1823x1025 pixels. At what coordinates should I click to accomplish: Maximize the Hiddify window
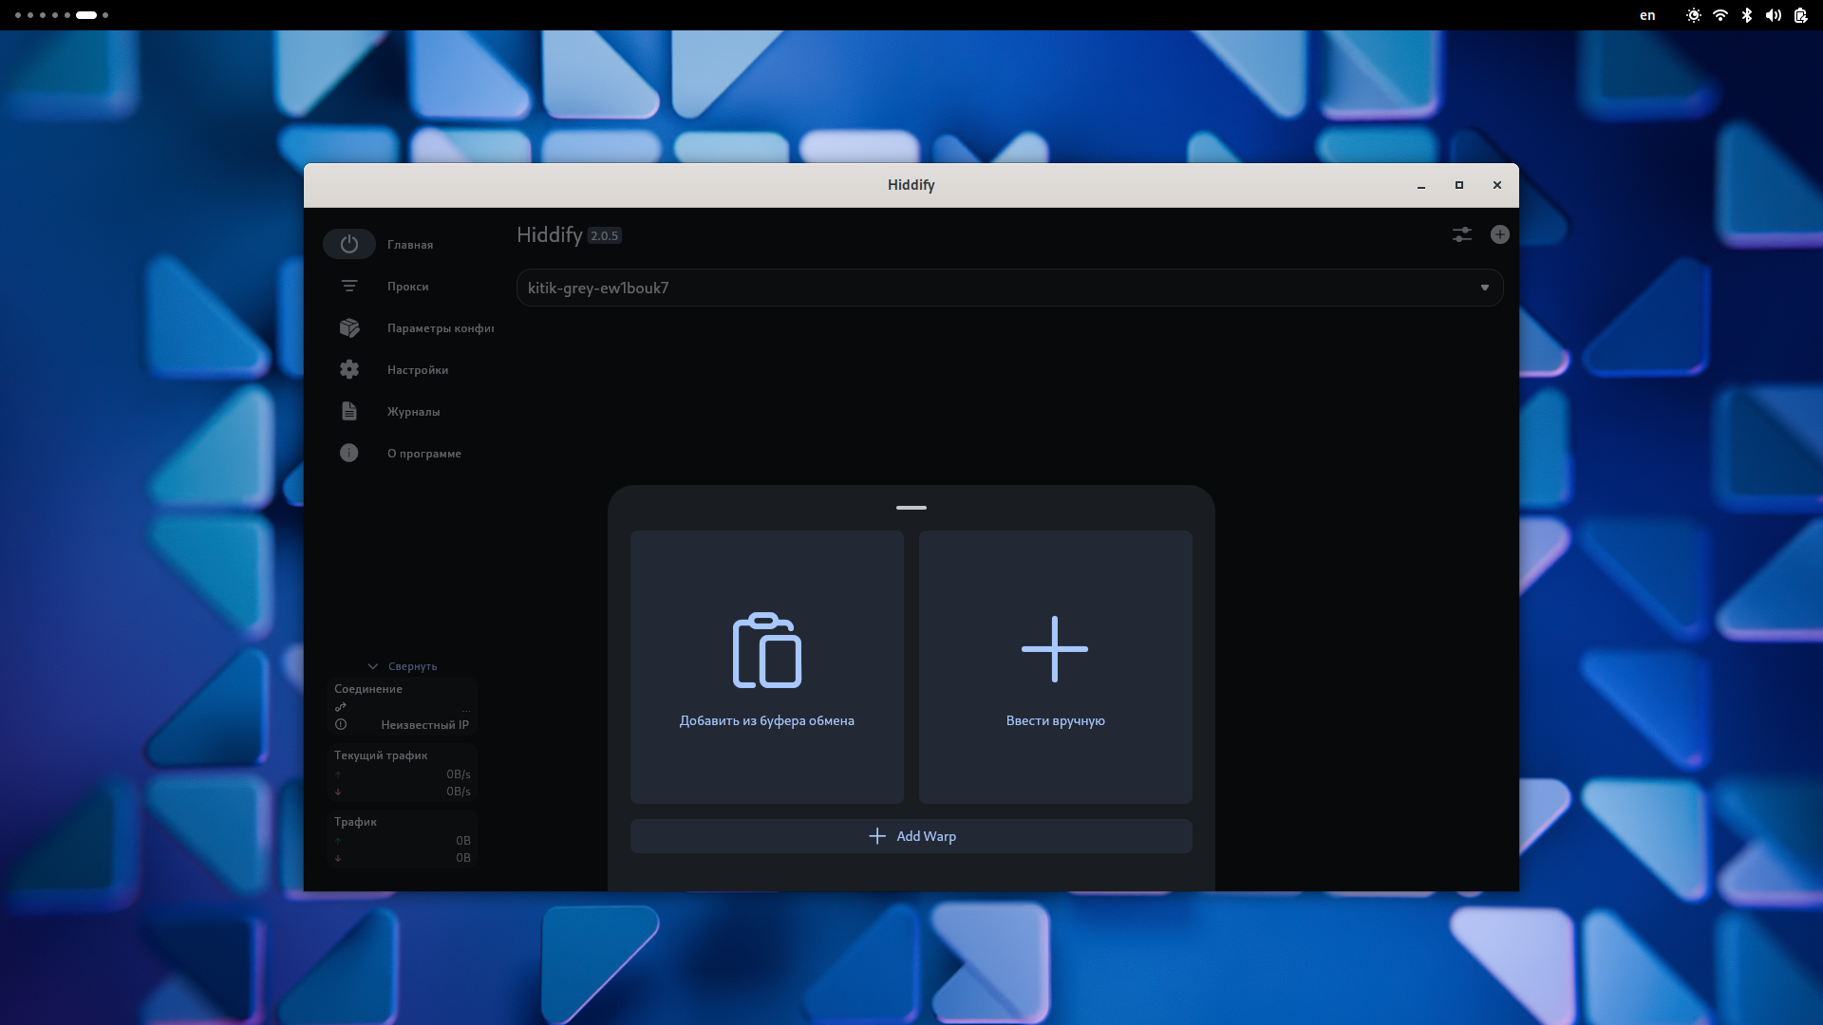tap(1459, 185)
